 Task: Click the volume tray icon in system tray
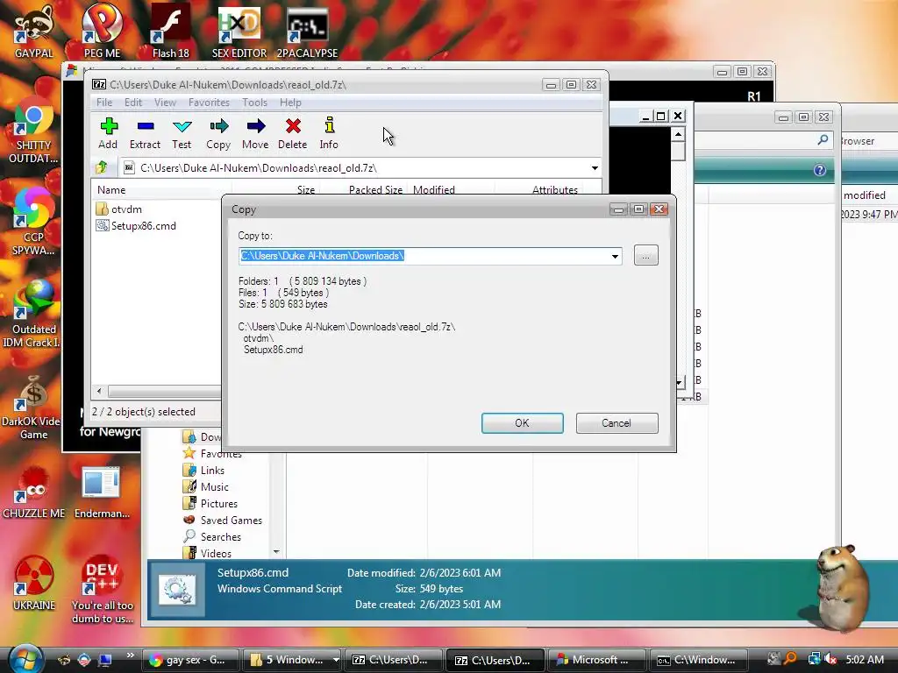[830, 659]
